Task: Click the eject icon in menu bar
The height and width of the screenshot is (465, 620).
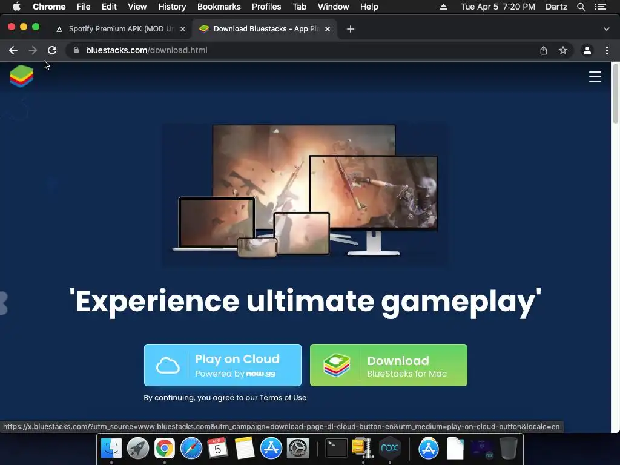Action: [444, 7]
